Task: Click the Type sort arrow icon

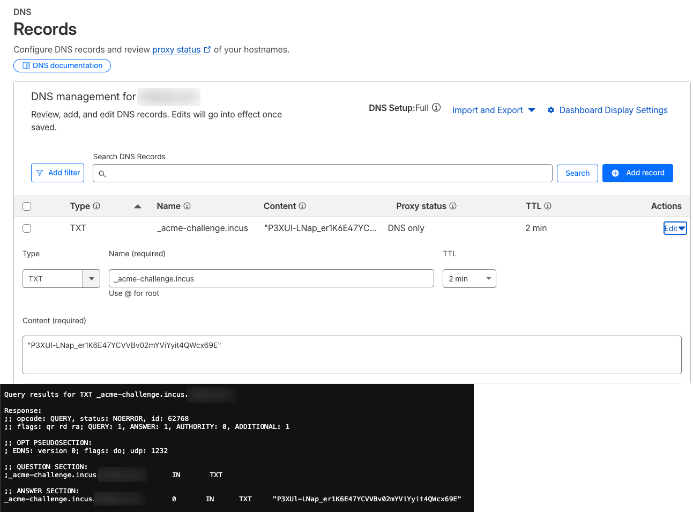Action: tap(137, 206)
